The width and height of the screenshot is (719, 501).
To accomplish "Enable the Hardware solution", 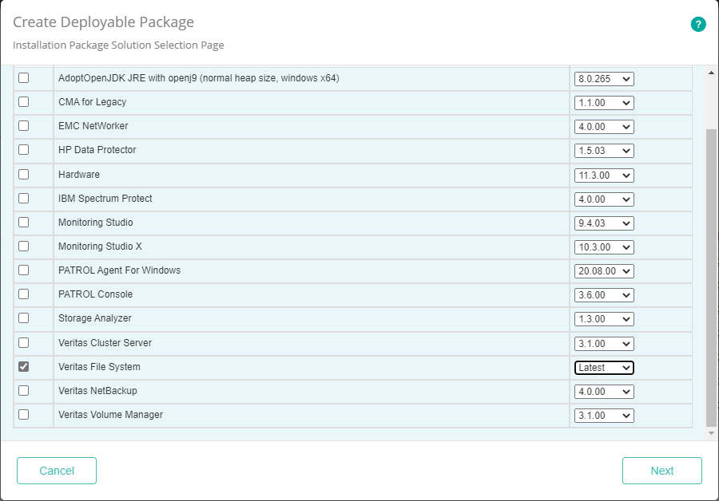I will click(x=22, y=175).
